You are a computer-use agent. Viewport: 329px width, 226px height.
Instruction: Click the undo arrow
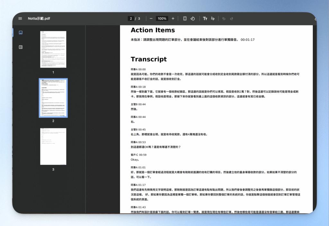224,19
